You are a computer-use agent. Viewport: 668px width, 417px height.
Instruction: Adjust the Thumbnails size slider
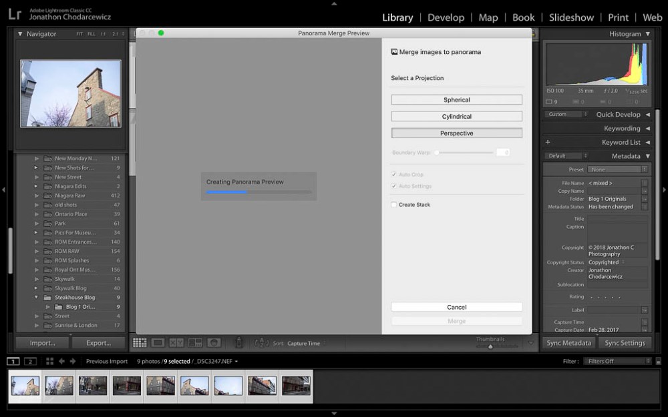pyautogui.click(x=490, y=346)
